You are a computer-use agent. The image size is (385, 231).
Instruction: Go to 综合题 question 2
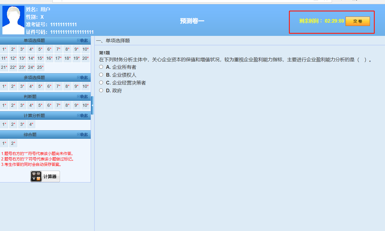click(13, 143)
